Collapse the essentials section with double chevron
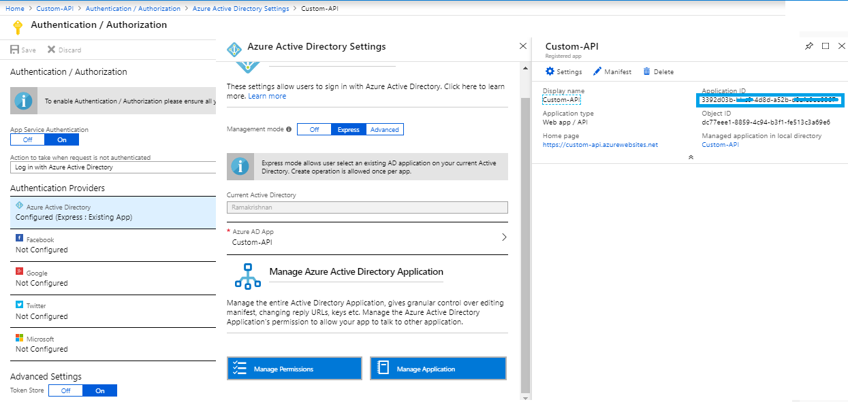Viewport: 848px width, 402px height. [691, 157]
